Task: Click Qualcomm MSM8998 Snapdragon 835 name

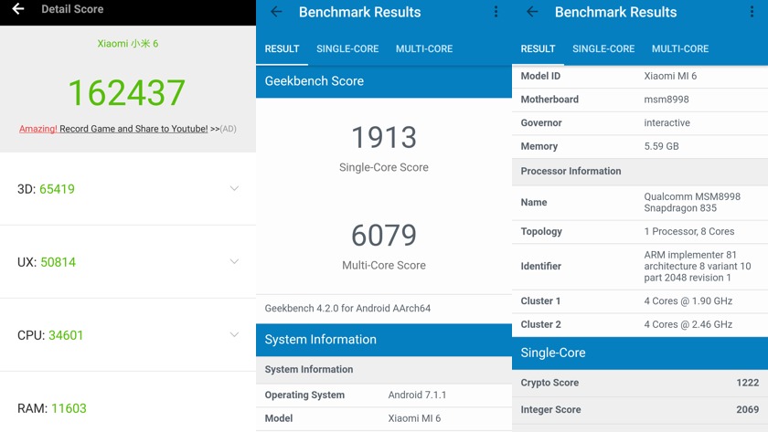Action: tap(692, 203)
